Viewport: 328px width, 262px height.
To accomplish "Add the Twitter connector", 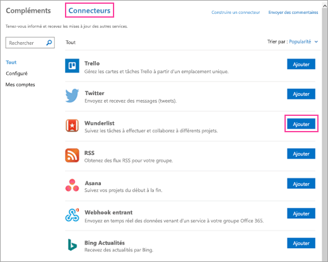I will click(301, 94).
